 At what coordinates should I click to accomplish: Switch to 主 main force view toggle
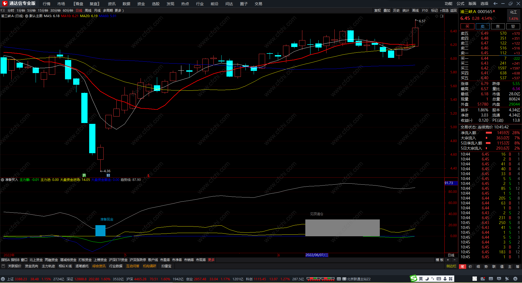tap(510, 266)
